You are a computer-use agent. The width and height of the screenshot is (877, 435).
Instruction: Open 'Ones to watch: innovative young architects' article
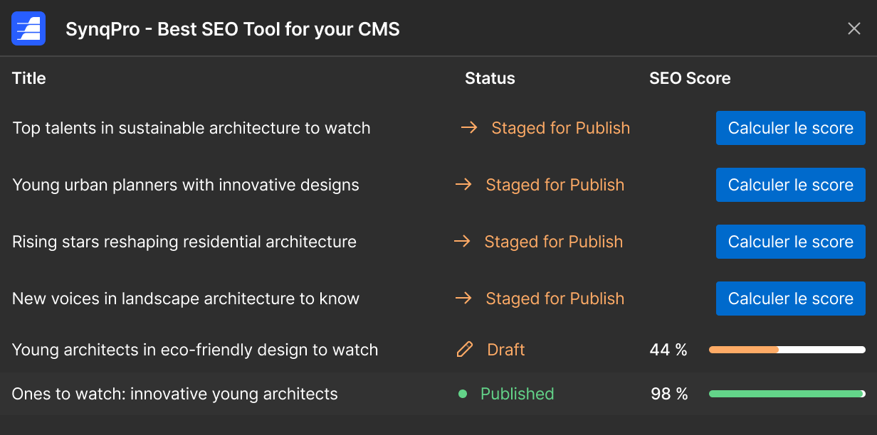click(x=175, y=394)
